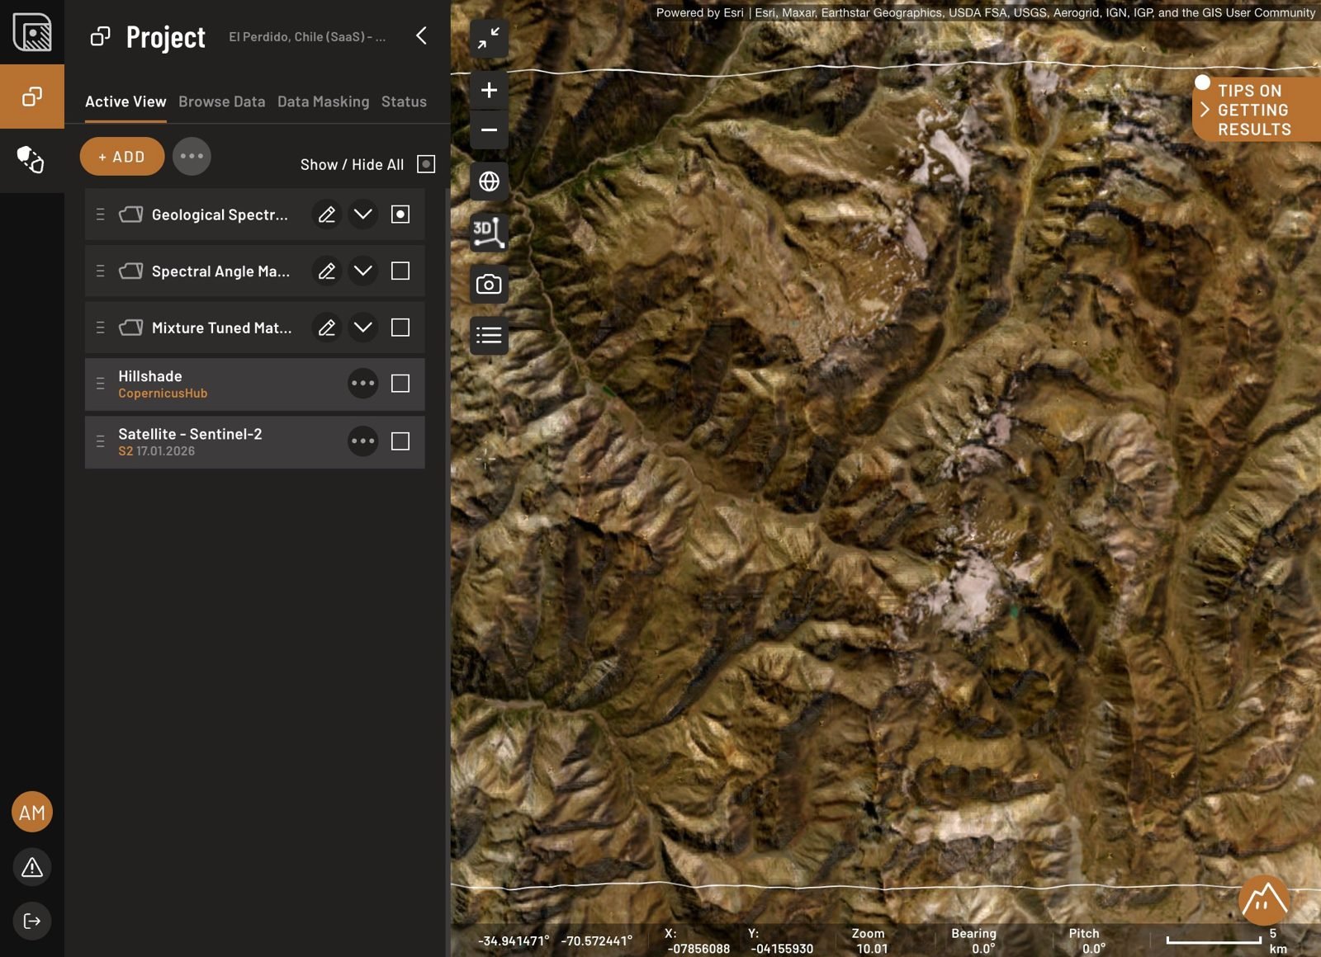Edit the Spectral Angle Ma... layer
Image resolution: width=1321 pixels, height=957 pixels.
(327, 271)
